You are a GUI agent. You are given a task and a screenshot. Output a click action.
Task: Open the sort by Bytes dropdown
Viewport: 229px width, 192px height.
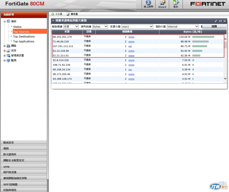pos(100,27)
